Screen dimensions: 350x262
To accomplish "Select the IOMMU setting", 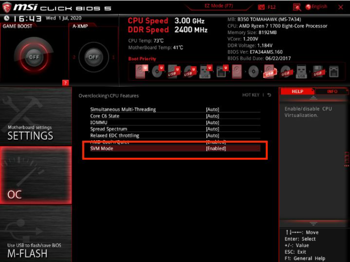I will pyautogui.click(x=99, y=122).
